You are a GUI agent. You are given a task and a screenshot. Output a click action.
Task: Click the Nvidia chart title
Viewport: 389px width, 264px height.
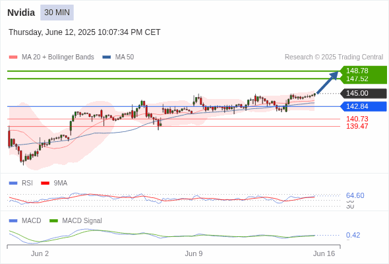point(21,13)
